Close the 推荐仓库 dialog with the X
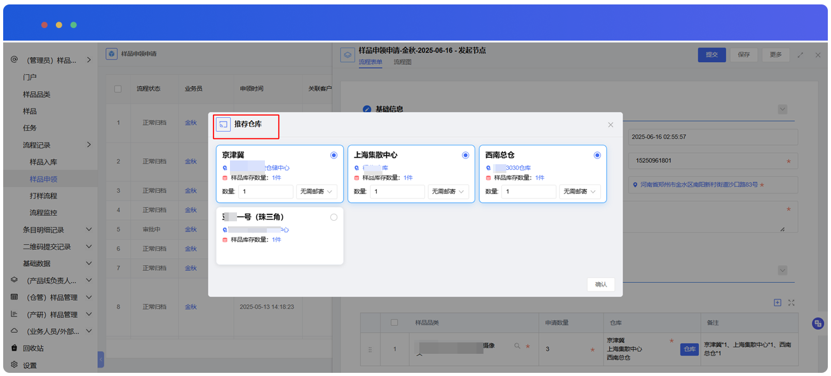 tap(611, 125)
